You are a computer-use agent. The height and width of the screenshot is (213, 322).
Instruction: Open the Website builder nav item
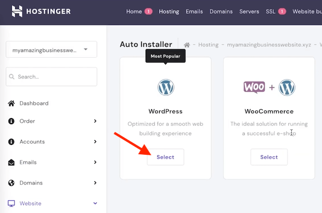(x=307, y=11)
